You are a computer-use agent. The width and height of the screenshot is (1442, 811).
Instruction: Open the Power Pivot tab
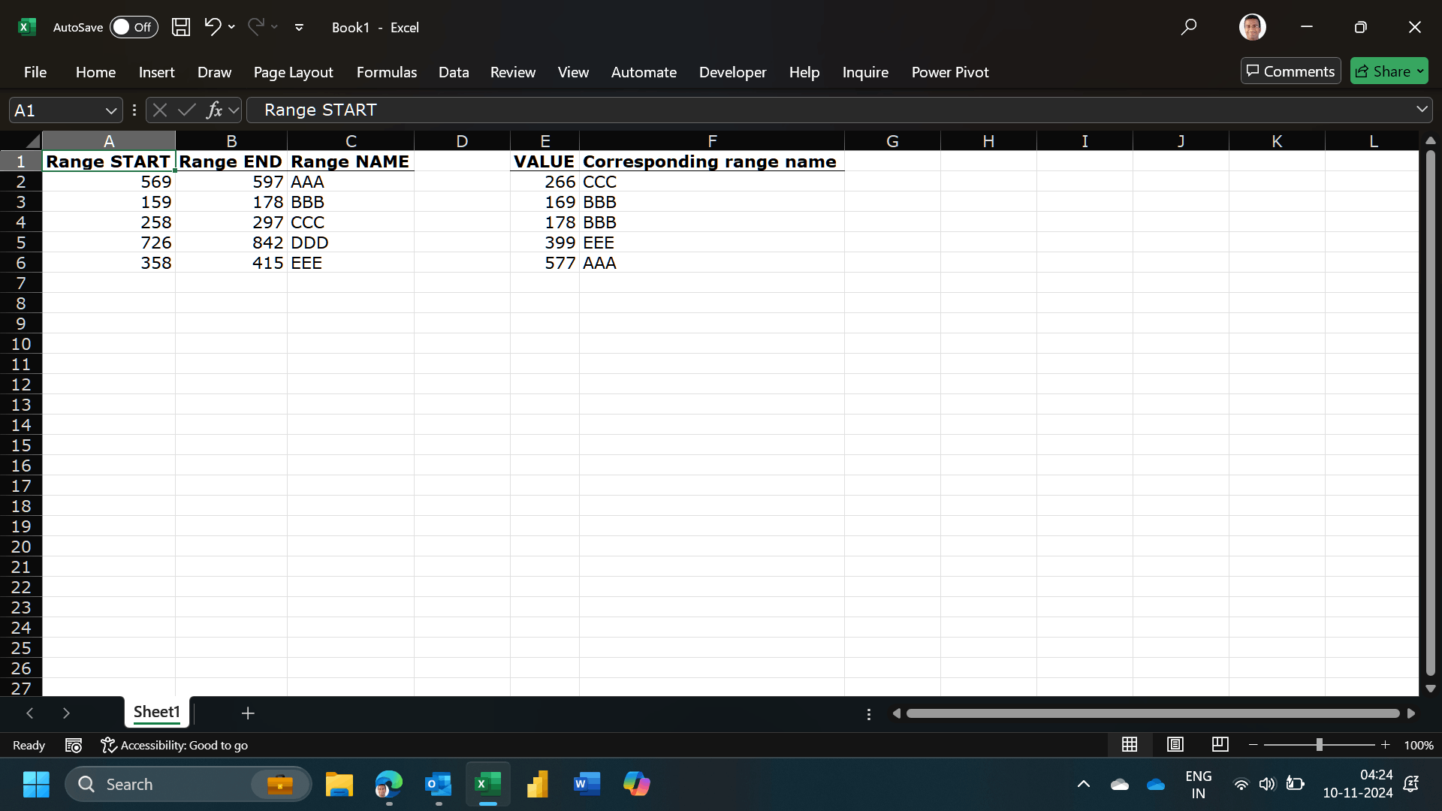click(949, 72)
